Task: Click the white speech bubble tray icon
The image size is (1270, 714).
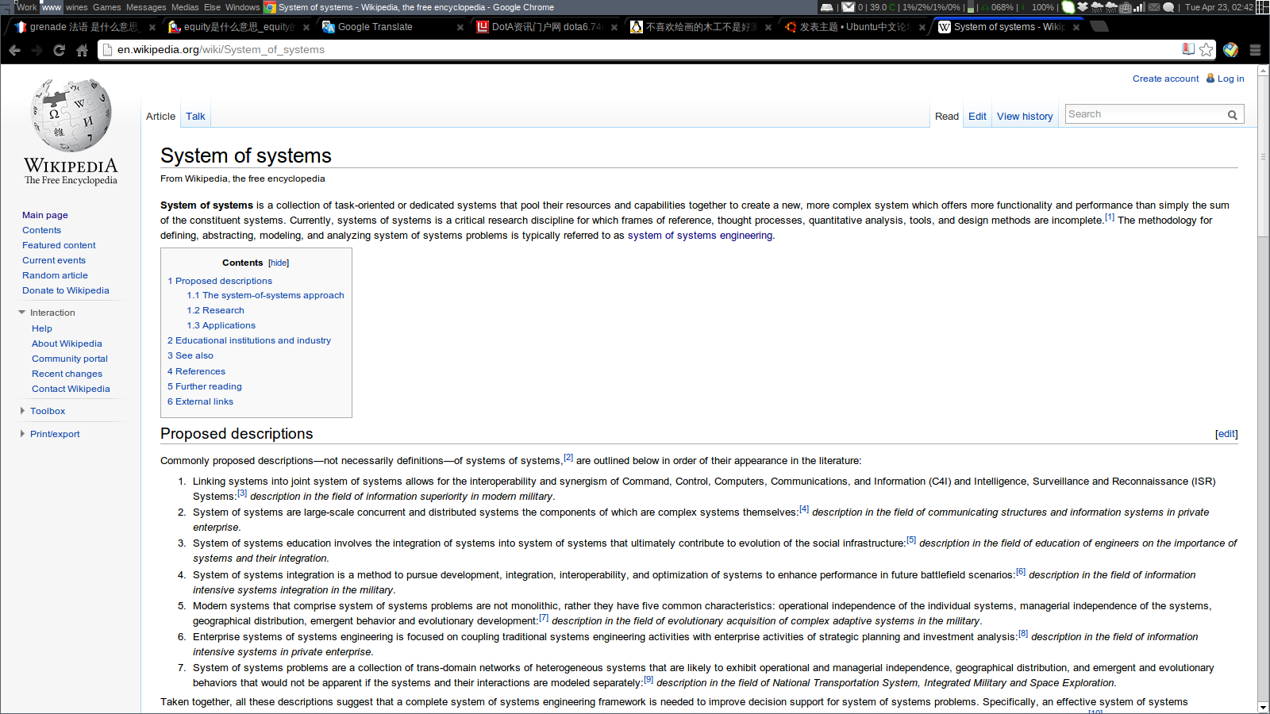Action: click(1168, 7)
